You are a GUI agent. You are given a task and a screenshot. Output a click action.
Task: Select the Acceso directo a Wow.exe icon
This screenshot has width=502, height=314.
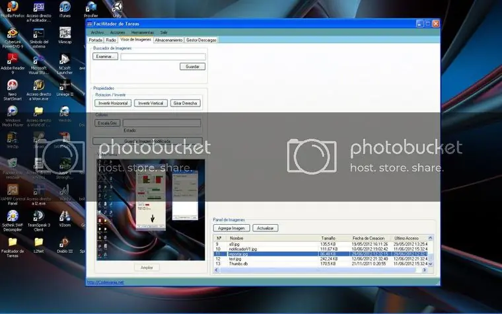[x=39, y=90]
